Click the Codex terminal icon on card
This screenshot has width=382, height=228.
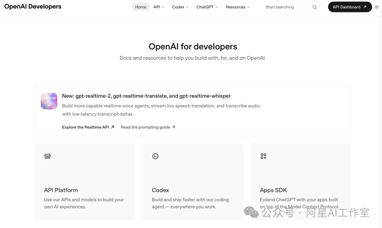click(155, 156)
